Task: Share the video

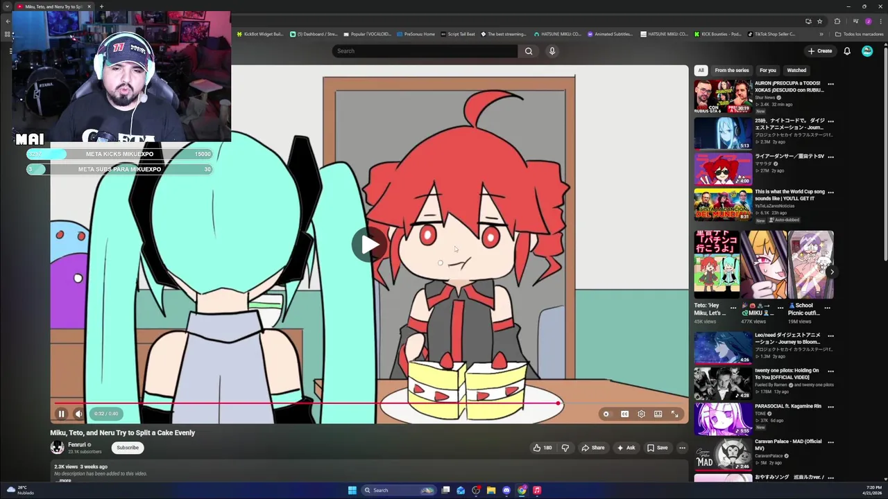Action: pos(593,448)
